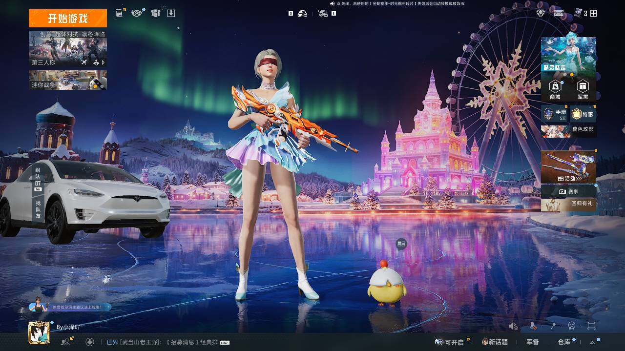Open the 赛事 esports entry
This screenshot has width=625, height=351.
pos(568,191)
